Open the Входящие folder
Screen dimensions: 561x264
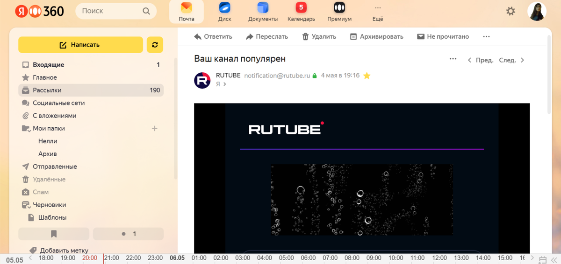pyautogui.click(x=91, y=65)
